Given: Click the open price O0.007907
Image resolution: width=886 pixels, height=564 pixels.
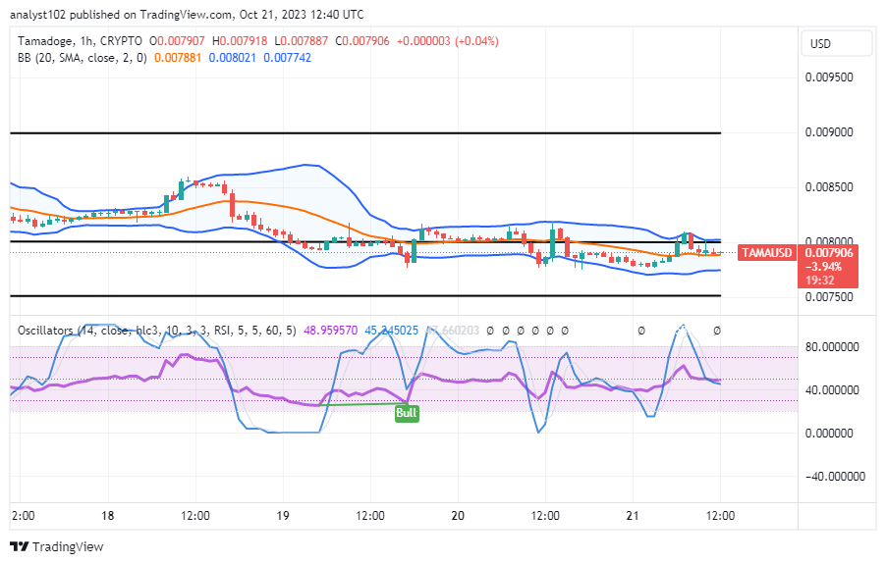Looking at the screenshot, I should tap(177, 41).
